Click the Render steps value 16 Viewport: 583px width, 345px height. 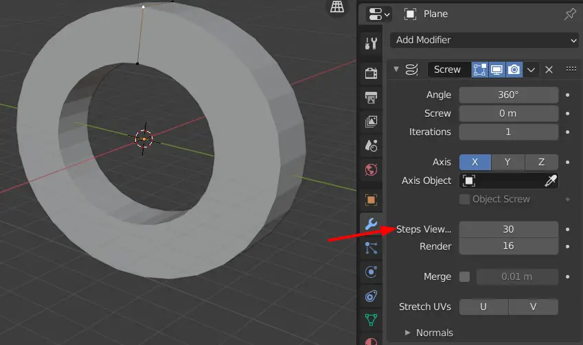click(x=508, y=246)
